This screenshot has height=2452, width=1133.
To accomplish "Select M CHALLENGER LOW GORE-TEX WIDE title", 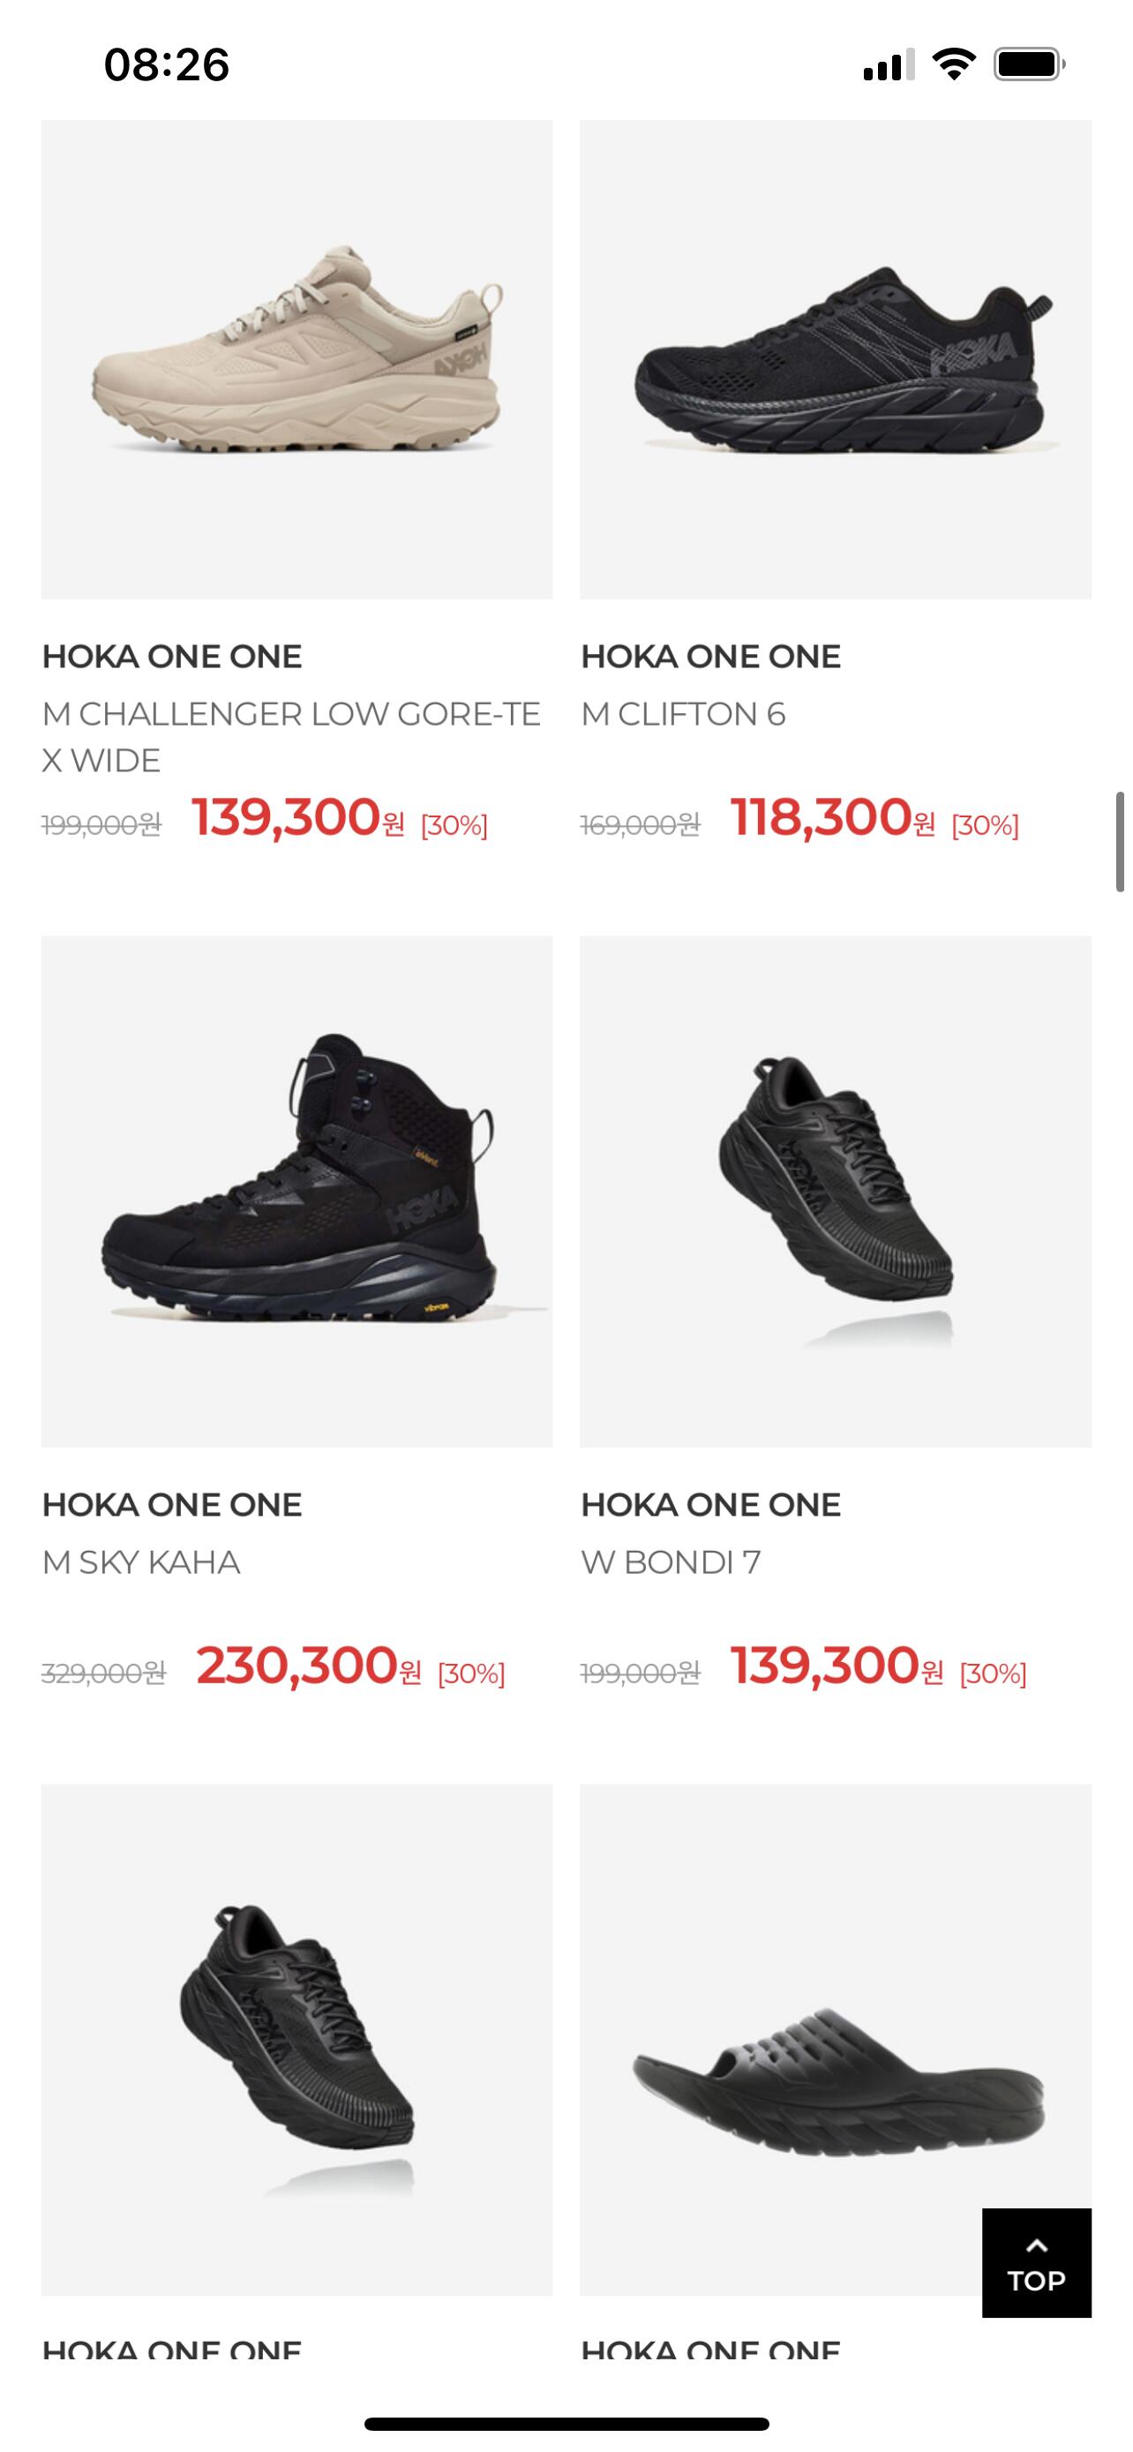I will 291,737.
